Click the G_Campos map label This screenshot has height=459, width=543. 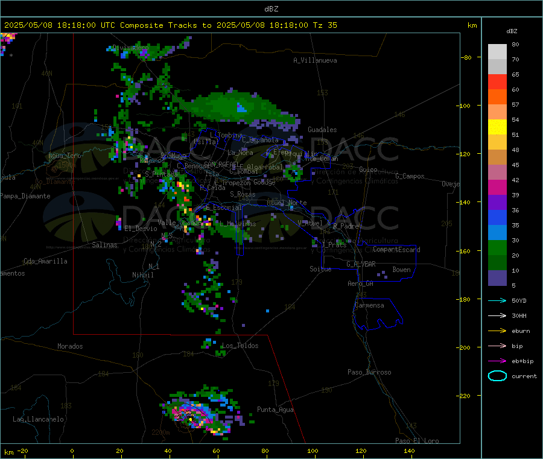(410, 176)
